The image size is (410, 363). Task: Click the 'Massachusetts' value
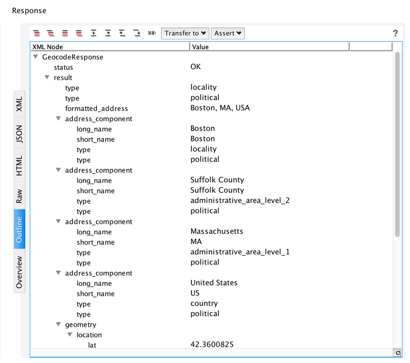pos(217,231)
